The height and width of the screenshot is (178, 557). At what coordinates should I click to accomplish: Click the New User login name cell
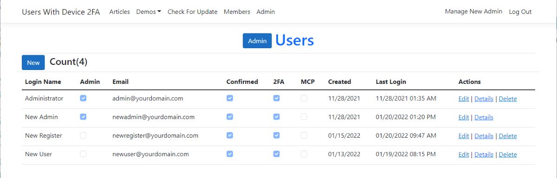[39, 154]
